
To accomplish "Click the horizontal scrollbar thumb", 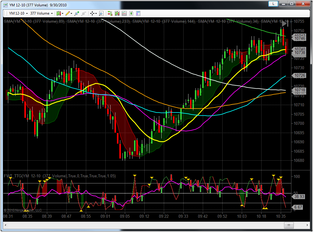I will point(289,225).
